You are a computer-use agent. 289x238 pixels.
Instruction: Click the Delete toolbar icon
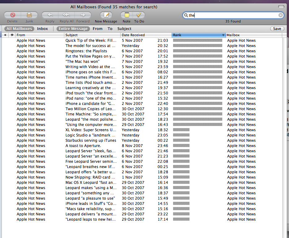point(13,15)
